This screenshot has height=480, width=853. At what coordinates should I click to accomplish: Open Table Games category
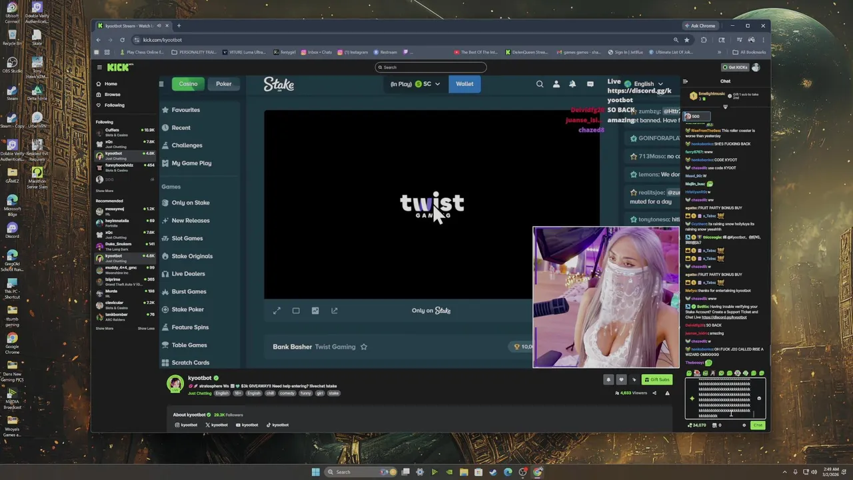(184, 345)
